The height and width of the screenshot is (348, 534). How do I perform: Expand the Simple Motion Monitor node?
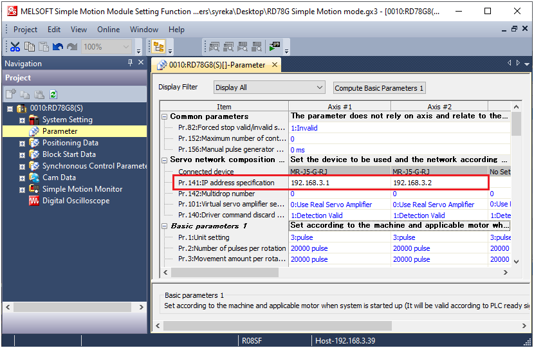pyautogui.click(x=22, y=190)
